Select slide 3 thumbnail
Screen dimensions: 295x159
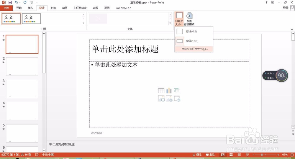click(22, 89)
